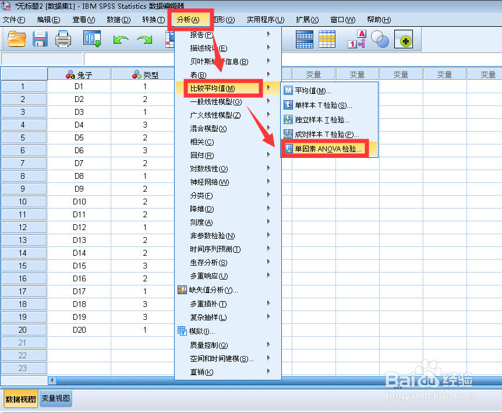Viewport: 502px width, 413px height.
Task: Expand 回归(R) submenu
Action: click(228, 156)
